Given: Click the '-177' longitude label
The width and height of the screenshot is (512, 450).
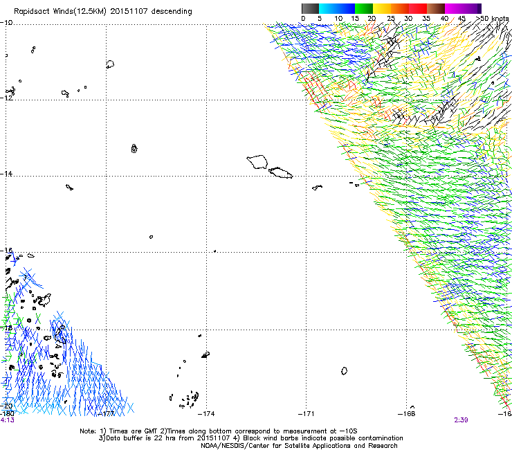Looking at the screenshot, I should click(106, 414).
